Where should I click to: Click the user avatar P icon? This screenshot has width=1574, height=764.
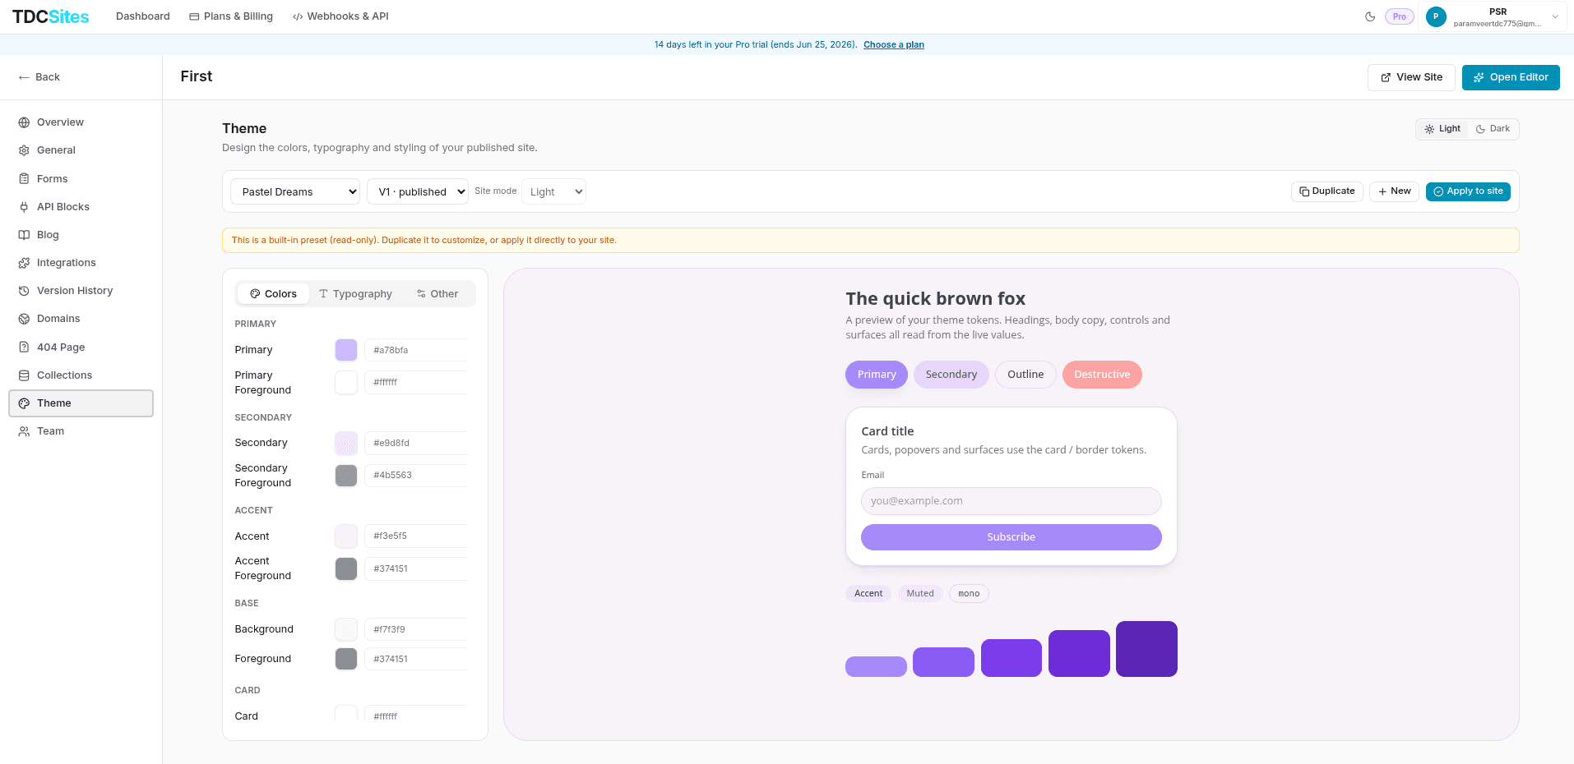click(x=1436, y=16)
